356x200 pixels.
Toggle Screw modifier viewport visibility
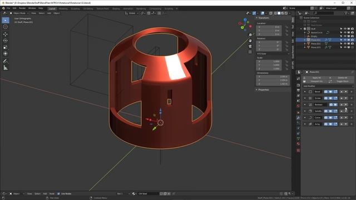click(x=330, y=98)
